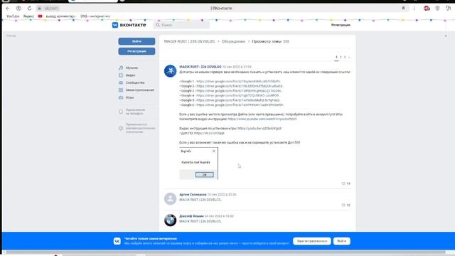The image size is (455, 256).
Task: Open the Google 3 drive link
Action: [239, 91]
